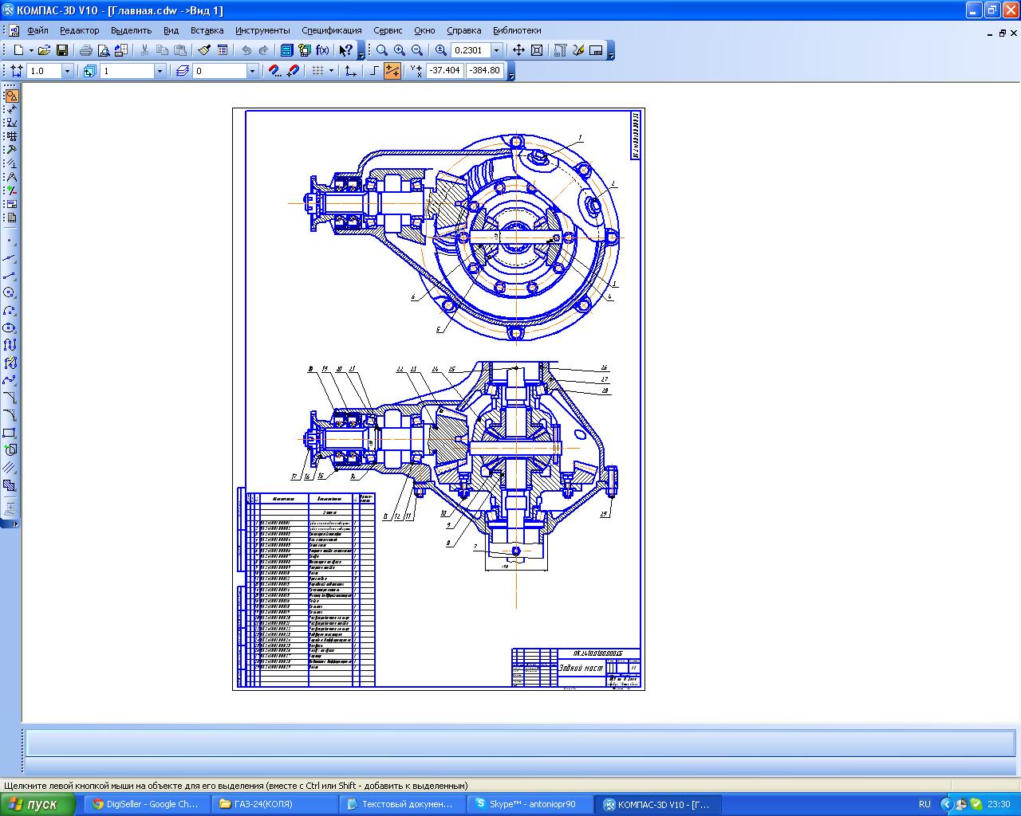Expand the layer number dropdown showing 0

[x=252, y=71]
